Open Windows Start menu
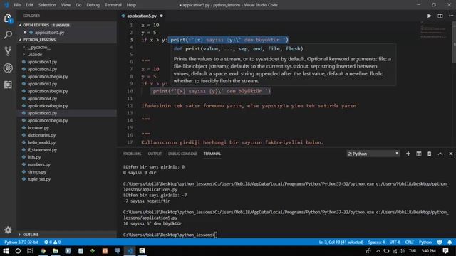Viewport: 456px width, 256px height. click(x=6, y=251)
